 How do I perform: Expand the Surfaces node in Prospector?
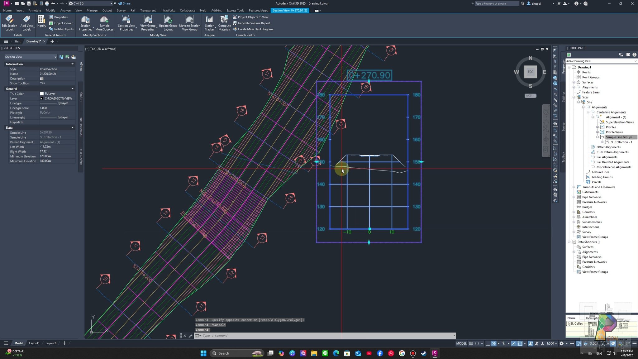point(574,82)
